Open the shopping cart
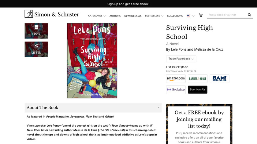Image resolution: width=257 pixels, height=144 pixels. pos(201,15)
